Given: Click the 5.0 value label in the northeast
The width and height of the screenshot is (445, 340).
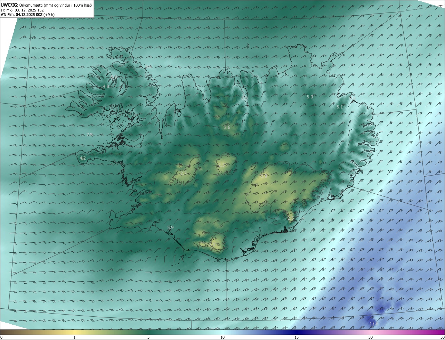Looking at the screenshot, I should (310, 97).
